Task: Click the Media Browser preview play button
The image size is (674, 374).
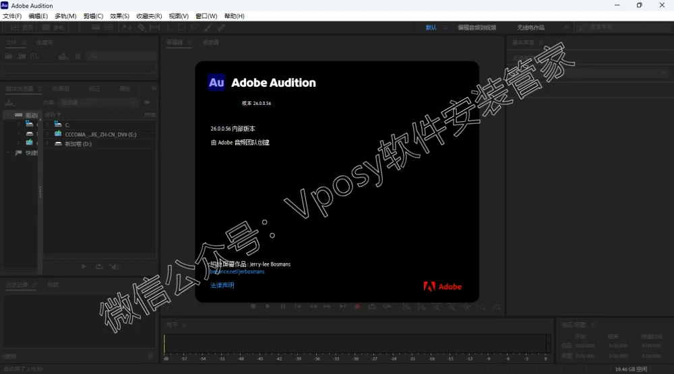Action: point(84,267)
